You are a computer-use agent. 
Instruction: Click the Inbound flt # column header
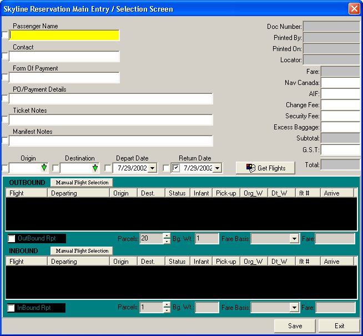pyautogui.click(x=307, y=261)
